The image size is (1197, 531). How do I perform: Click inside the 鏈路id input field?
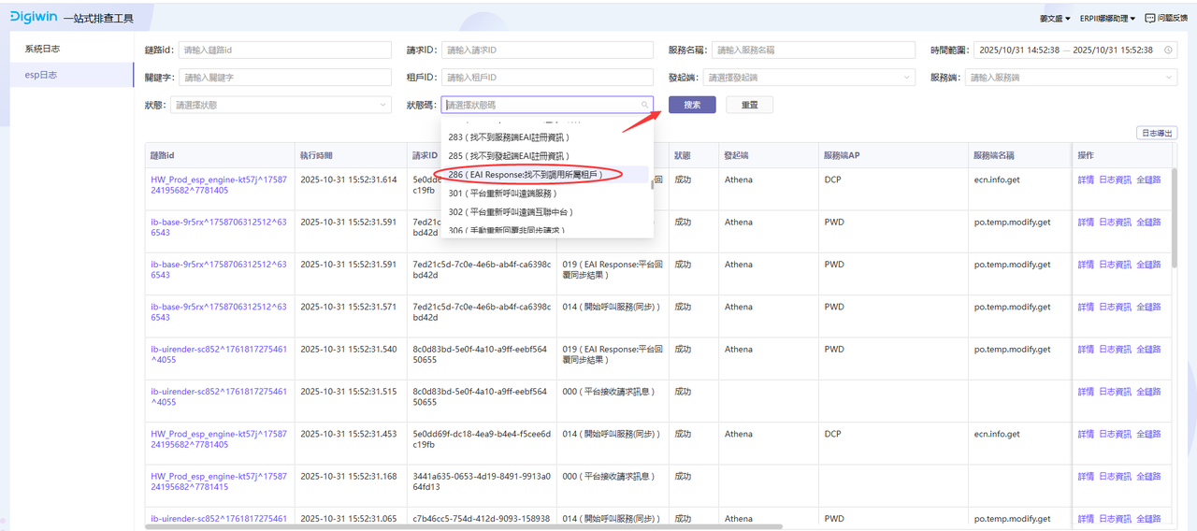[284, 50]
